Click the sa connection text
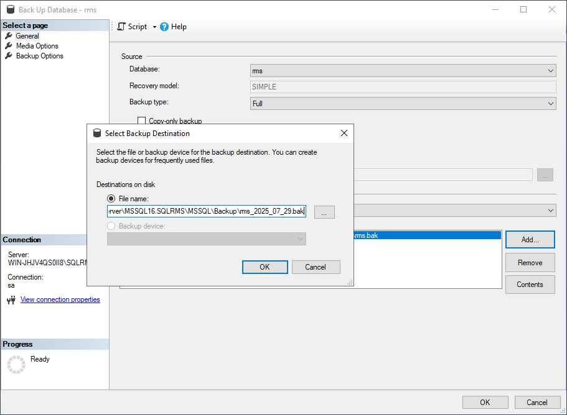 click(11, 285)
